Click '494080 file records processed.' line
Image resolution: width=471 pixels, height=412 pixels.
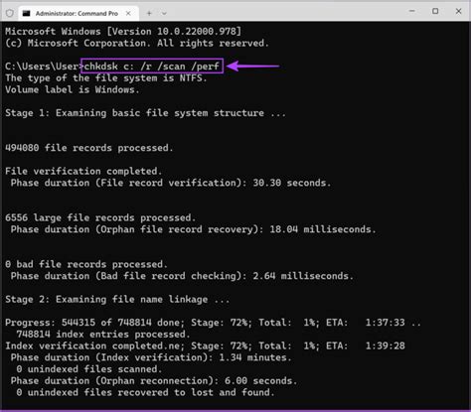tap(89, 148)
